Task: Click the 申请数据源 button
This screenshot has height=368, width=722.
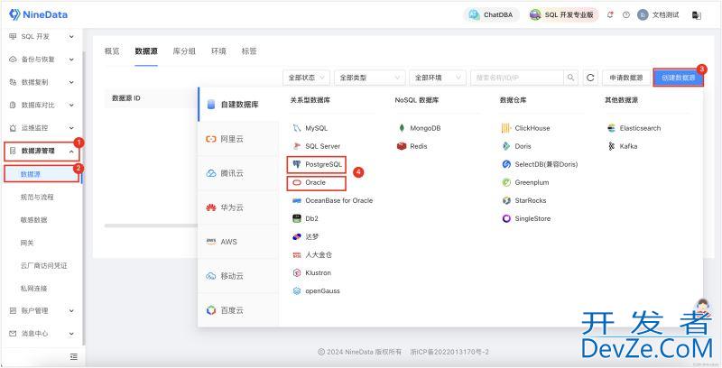Action: click(625, 78)
